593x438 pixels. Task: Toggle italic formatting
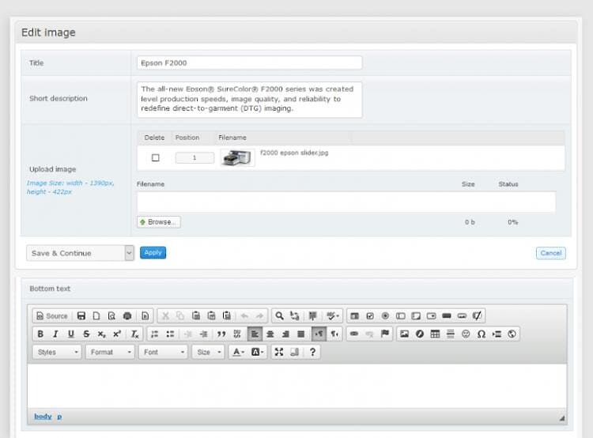point(55,334)
